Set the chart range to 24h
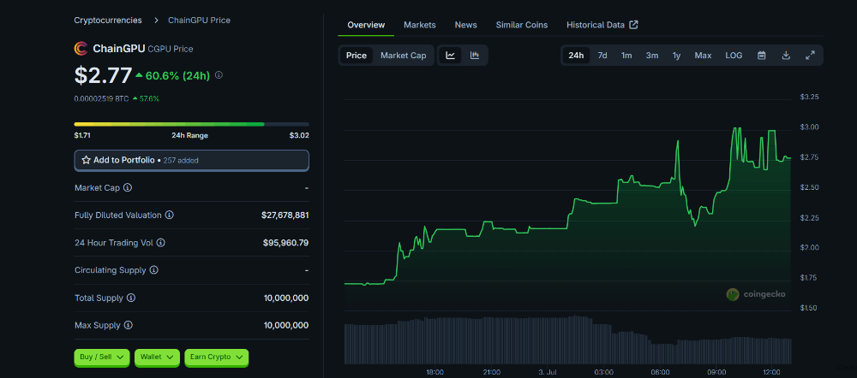The image size is (857, 378). click(576, 55)
